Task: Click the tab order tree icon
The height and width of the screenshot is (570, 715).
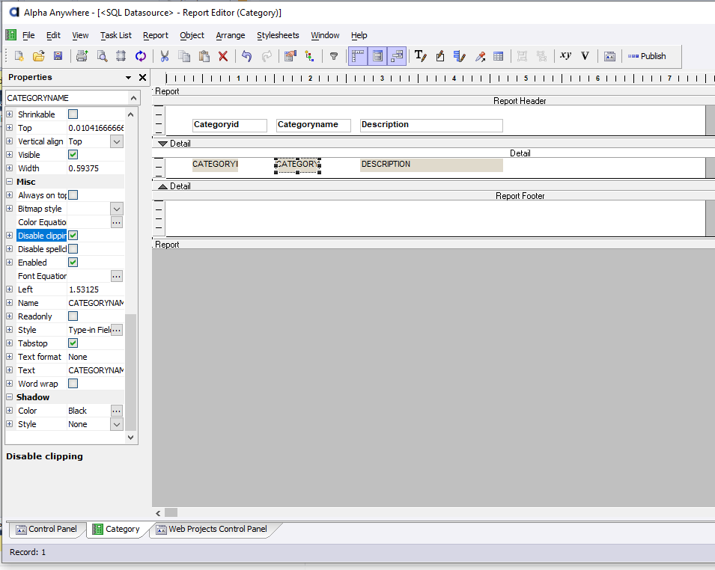Action: click(x=310, y=56)
